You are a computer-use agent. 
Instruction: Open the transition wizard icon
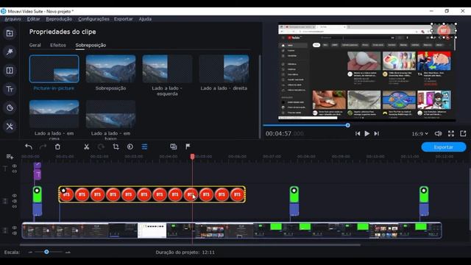point(174,146)
